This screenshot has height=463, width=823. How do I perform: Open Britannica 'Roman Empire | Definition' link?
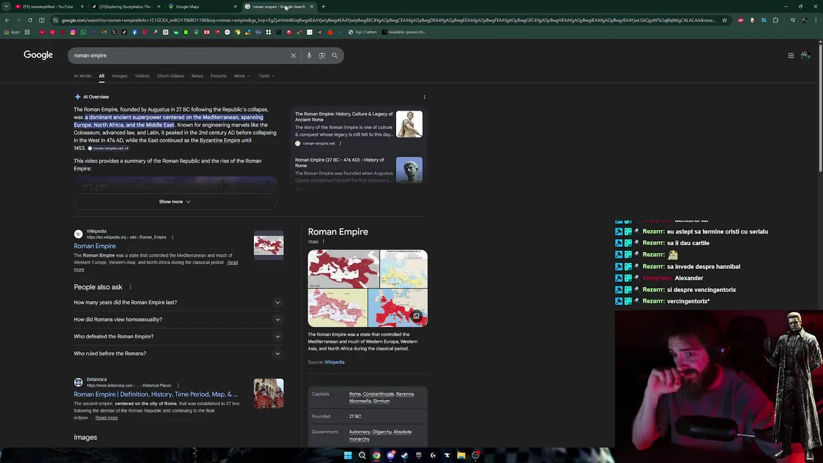(x=156, y=394)
